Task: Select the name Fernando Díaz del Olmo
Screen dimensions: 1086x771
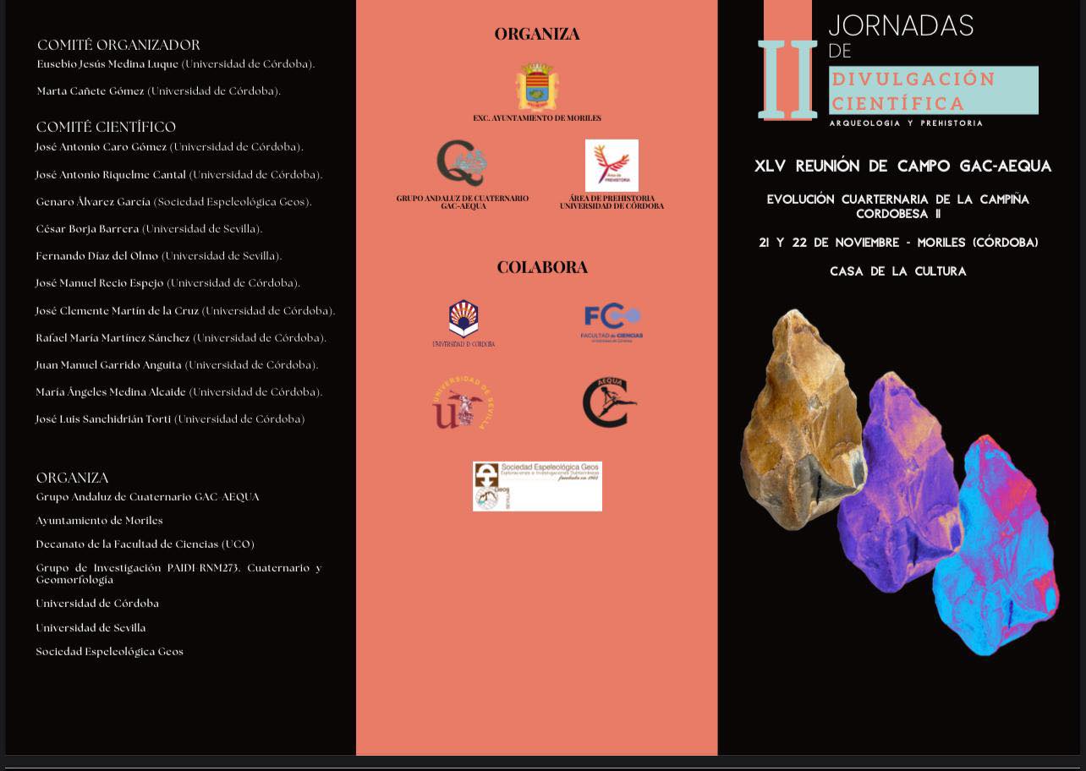Action: click(97, 256)
